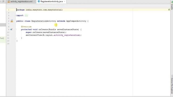Select the RegisterationActivity.java editor tab
This screenshot has height=97, width=173.
pos(52,2)
